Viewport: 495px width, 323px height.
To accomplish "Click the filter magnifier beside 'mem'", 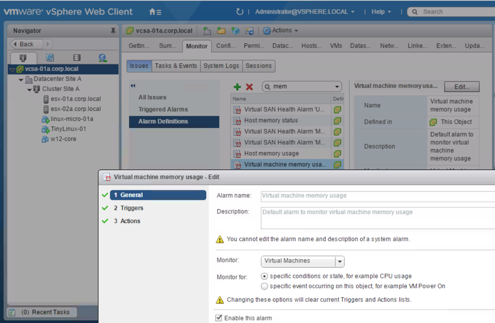I will pos(267,87).
